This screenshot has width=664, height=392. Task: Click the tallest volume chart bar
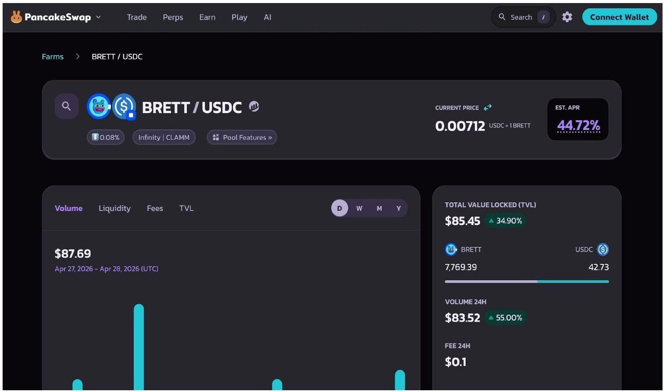pos(139,347)
